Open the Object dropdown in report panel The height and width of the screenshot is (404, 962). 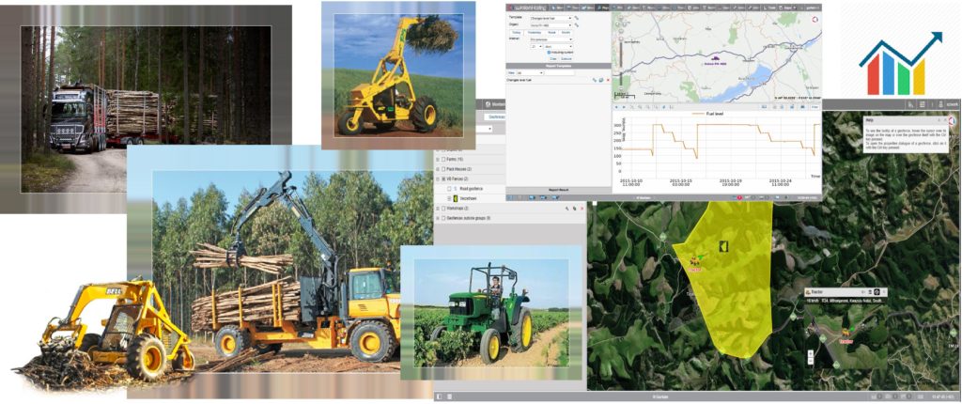click(x=551, y=25)
